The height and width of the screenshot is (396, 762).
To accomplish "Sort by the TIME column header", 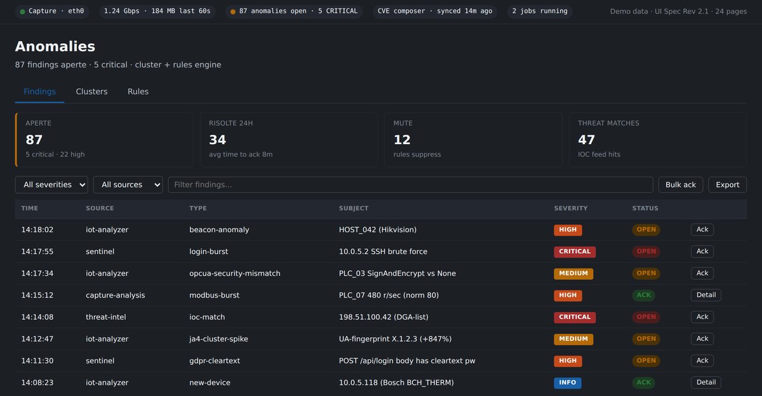I will coord(30,208).
